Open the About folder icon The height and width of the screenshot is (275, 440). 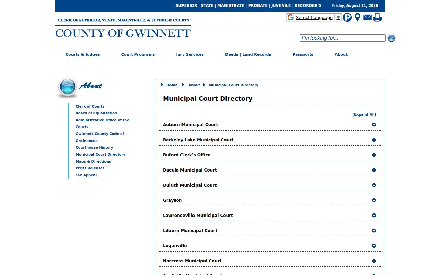point(68,87)
